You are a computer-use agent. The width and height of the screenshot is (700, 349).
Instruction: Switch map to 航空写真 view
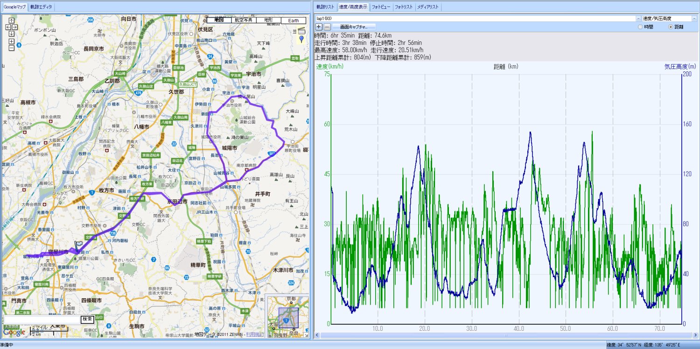pyautogui.click(x=244, y=20)
